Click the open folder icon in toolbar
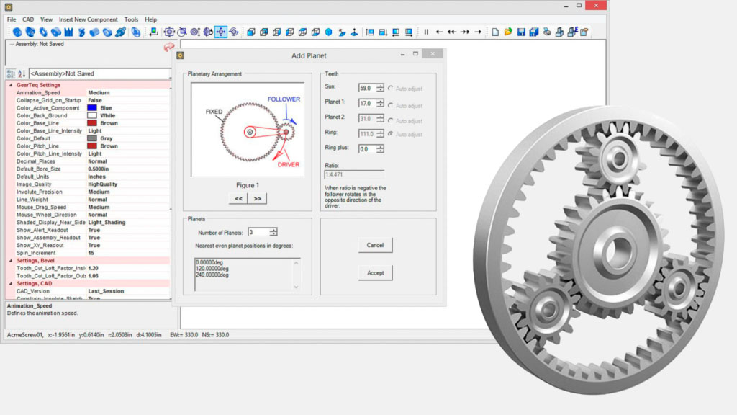737x415 pixels. coord(508,32)
